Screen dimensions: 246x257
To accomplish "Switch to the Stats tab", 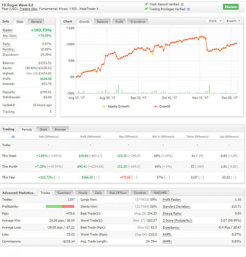I will [20, 22].
